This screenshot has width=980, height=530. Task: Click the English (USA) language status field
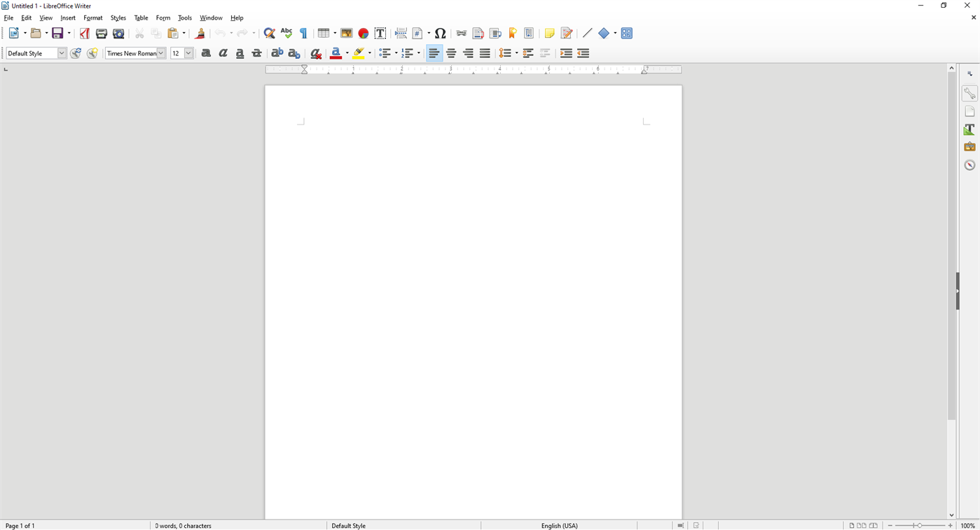click(x=560, y=525)
